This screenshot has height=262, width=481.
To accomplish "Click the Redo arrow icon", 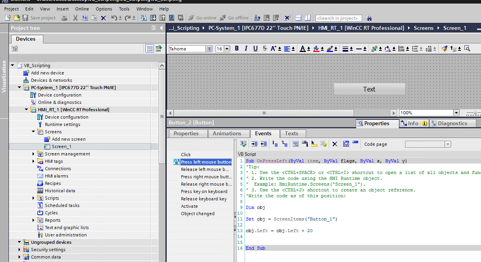I will (x=128, y=18).
